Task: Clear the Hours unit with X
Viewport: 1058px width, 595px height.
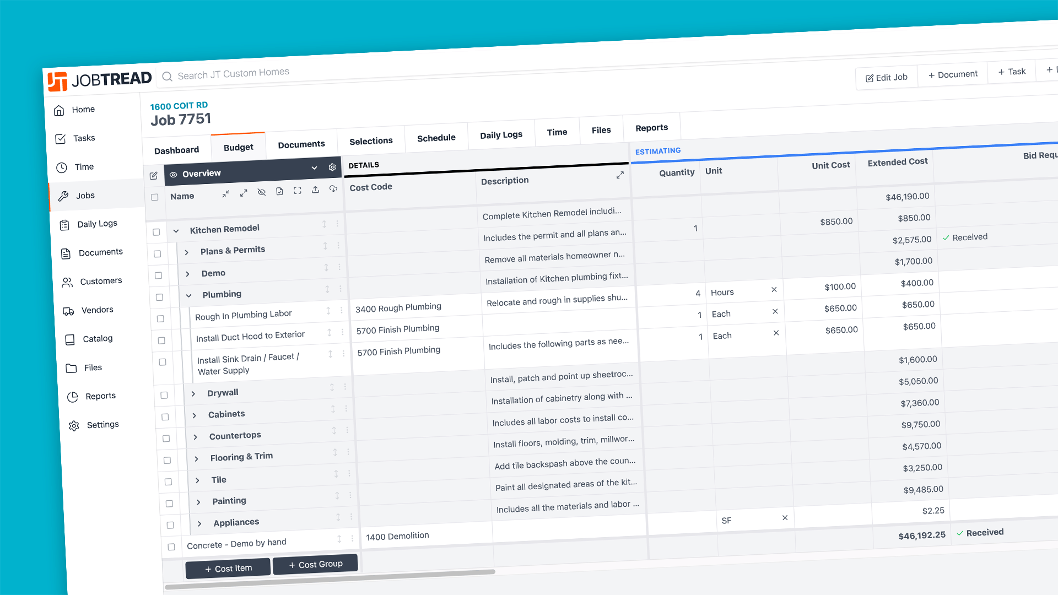Action: pyautogui.click(x=774, y=290)
